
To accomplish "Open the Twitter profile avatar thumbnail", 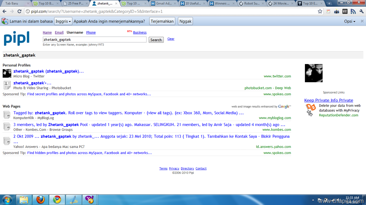I will 7,73.
